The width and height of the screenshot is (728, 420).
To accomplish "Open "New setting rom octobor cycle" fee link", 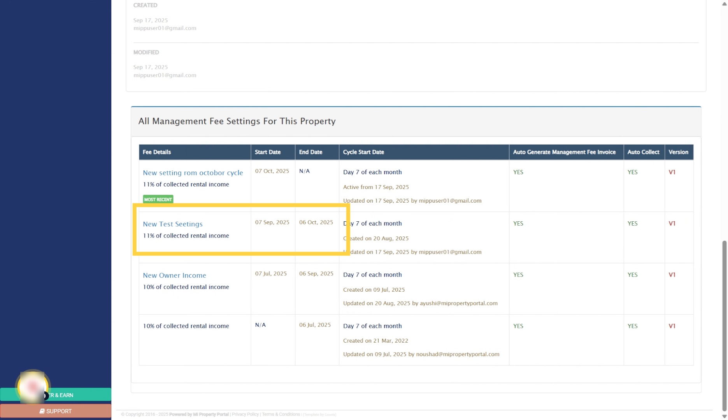I will point(193,173).
